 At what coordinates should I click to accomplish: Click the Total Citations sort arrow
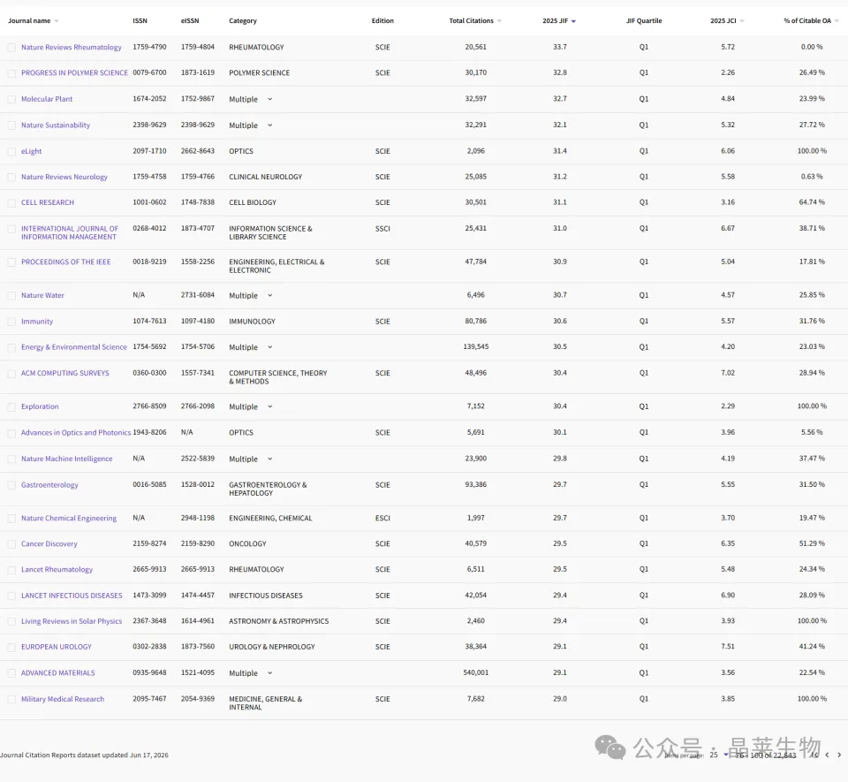[499, 21]
